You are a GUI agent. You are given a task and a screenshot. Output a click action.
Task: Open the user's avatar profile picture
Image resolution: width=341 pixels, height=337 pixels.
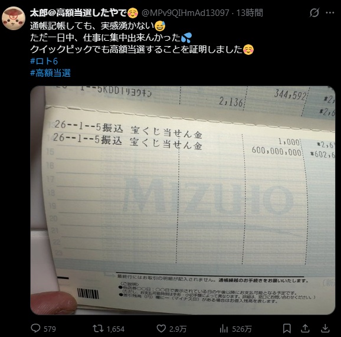[14, 18]
